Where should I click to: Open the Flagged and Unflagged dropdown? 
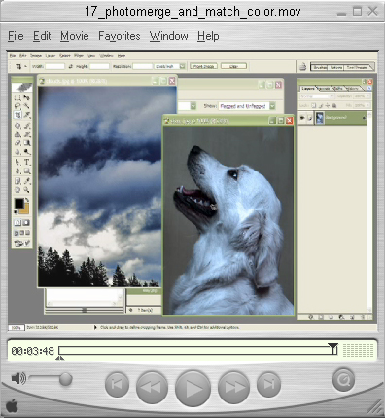tap(273, 106)
